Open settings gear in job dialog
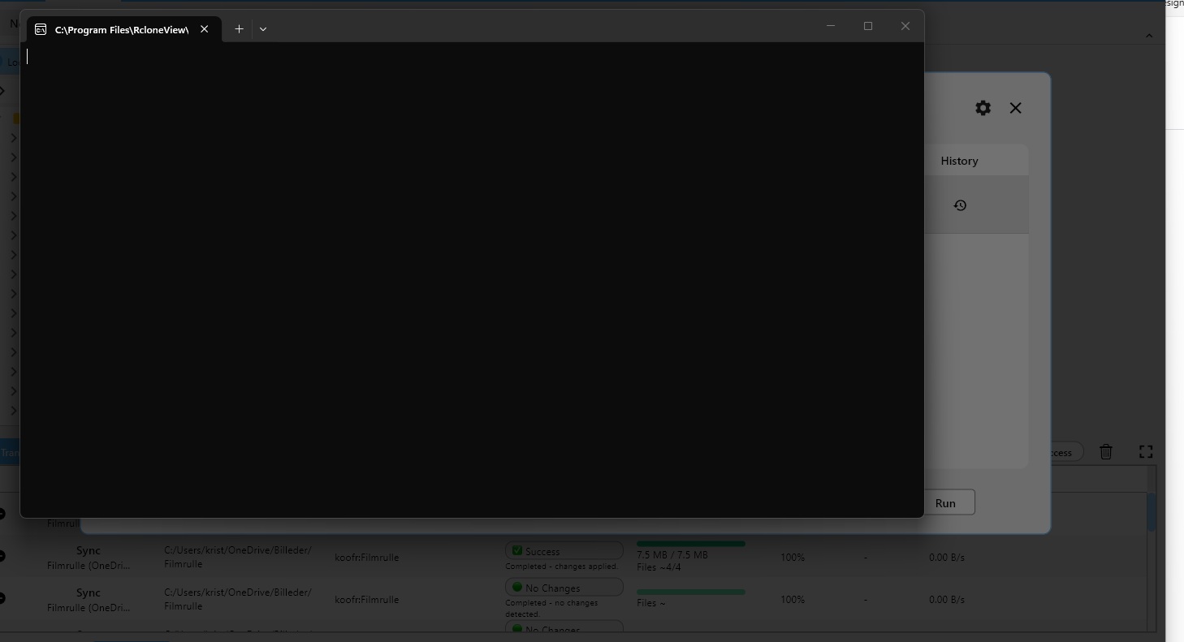 (983, 108)
